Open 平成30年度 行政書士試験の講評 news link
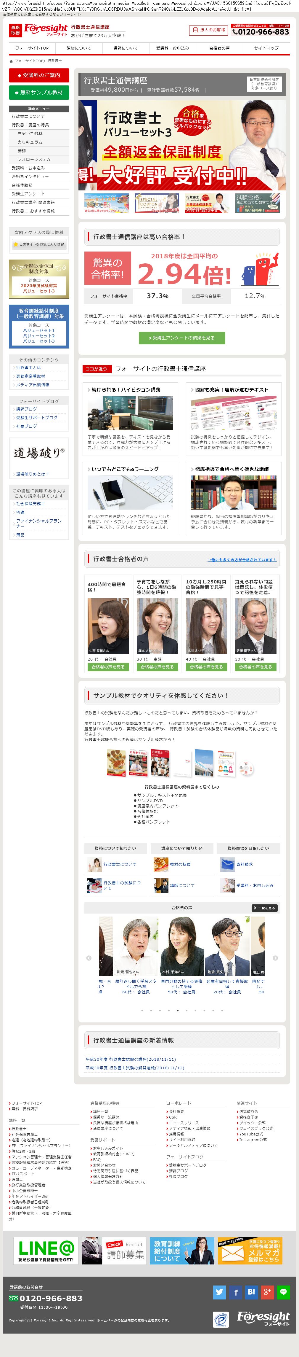 click(x=131, y=1059)
